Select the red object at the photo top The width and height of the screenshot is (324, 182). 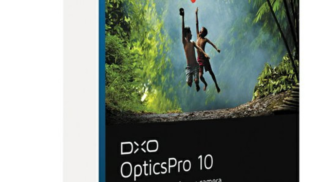pos(193,1)
